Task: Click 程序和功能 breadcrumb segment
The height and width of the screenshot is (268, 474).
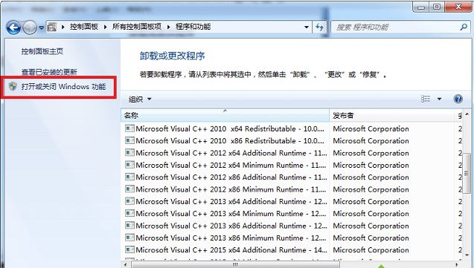Action: point(193,27)
